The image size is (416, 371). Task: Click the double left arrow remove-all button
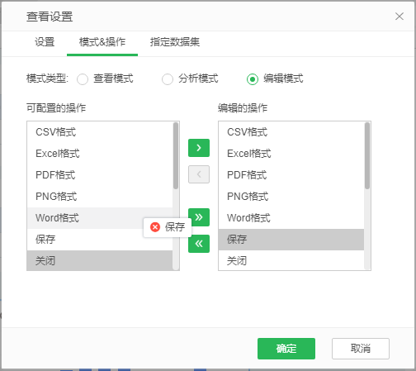pos(199,244)
